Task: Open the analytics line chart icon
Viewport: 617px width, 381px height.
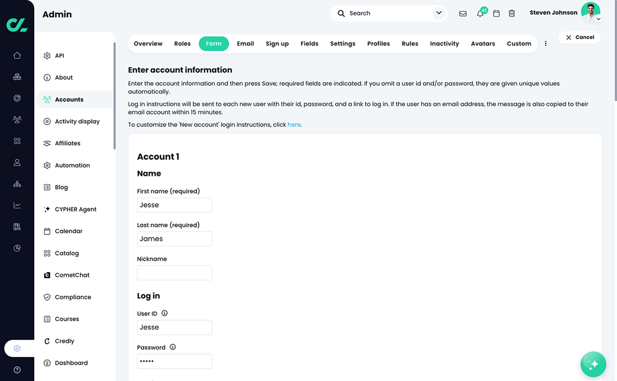Action: [17, 205]
